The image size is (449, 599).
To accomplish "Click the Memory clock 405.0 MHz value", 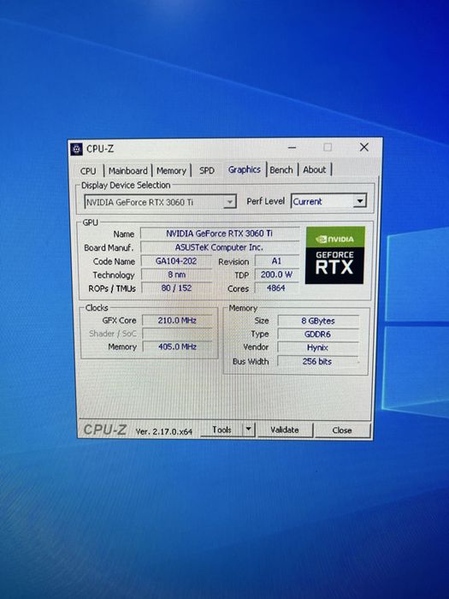I will [x=177, y=347].
